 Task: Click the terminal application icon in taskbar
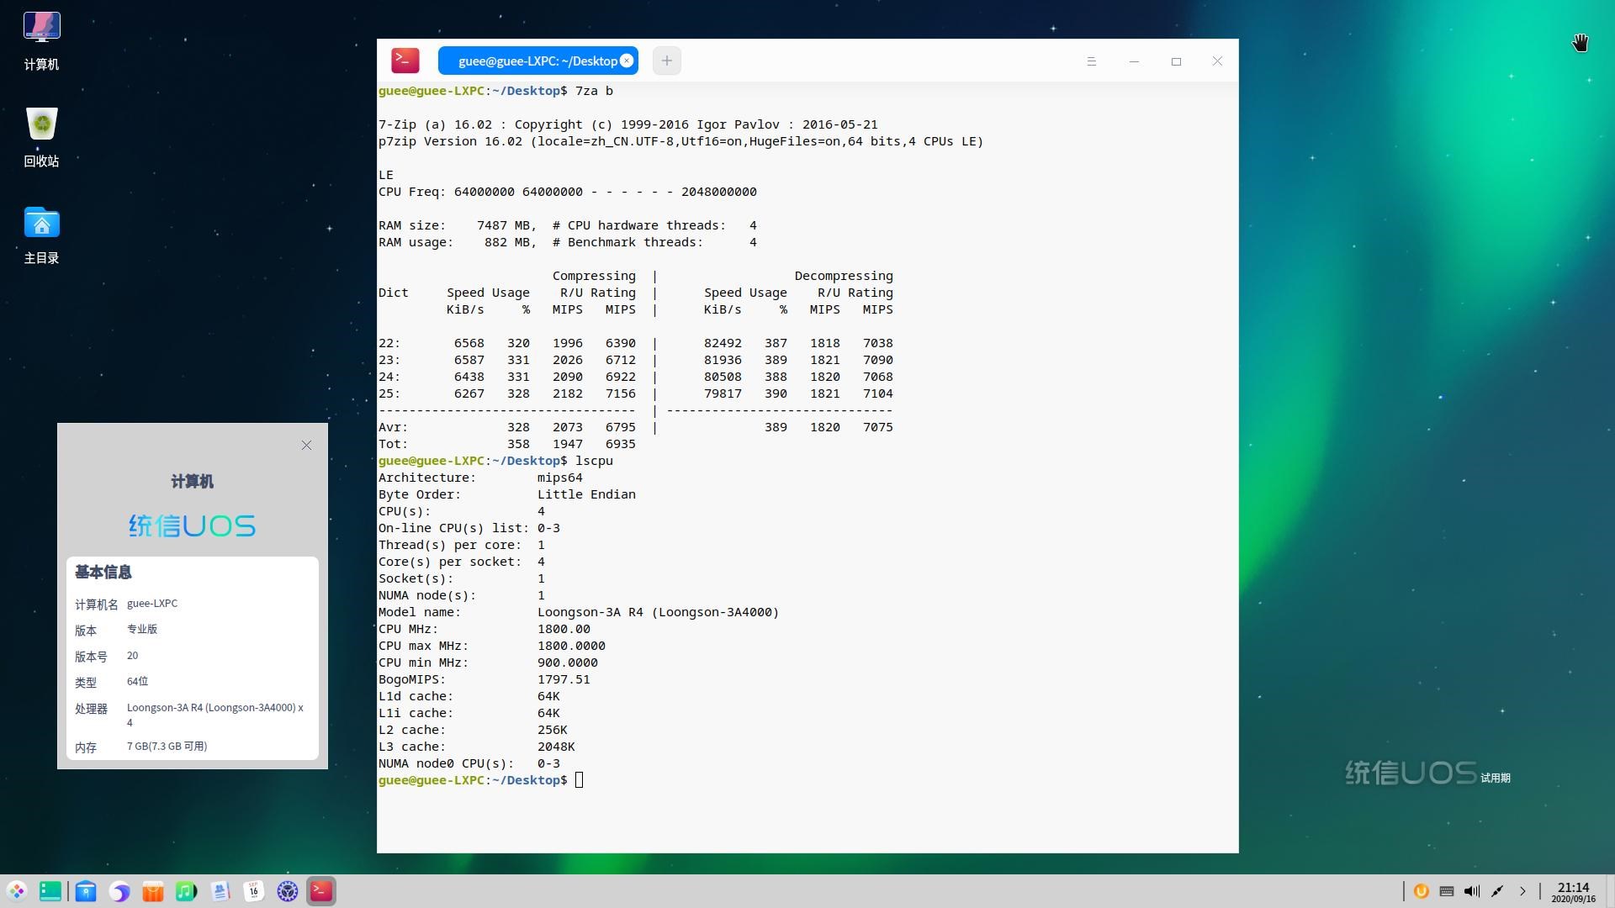coord(320,890)
